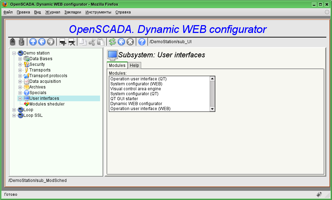Screen dimensions: 332x200
Task: Click the Transport protocols folder icon
Action: (27, 76)
